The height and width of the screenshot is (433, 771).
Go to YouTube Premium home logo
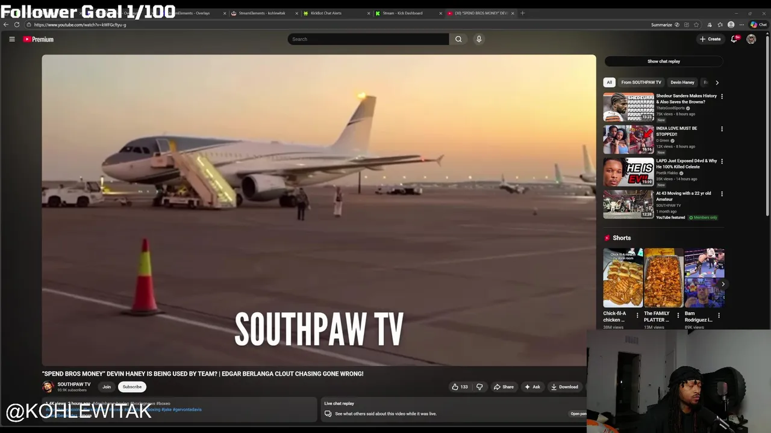(x=39, y=39)
